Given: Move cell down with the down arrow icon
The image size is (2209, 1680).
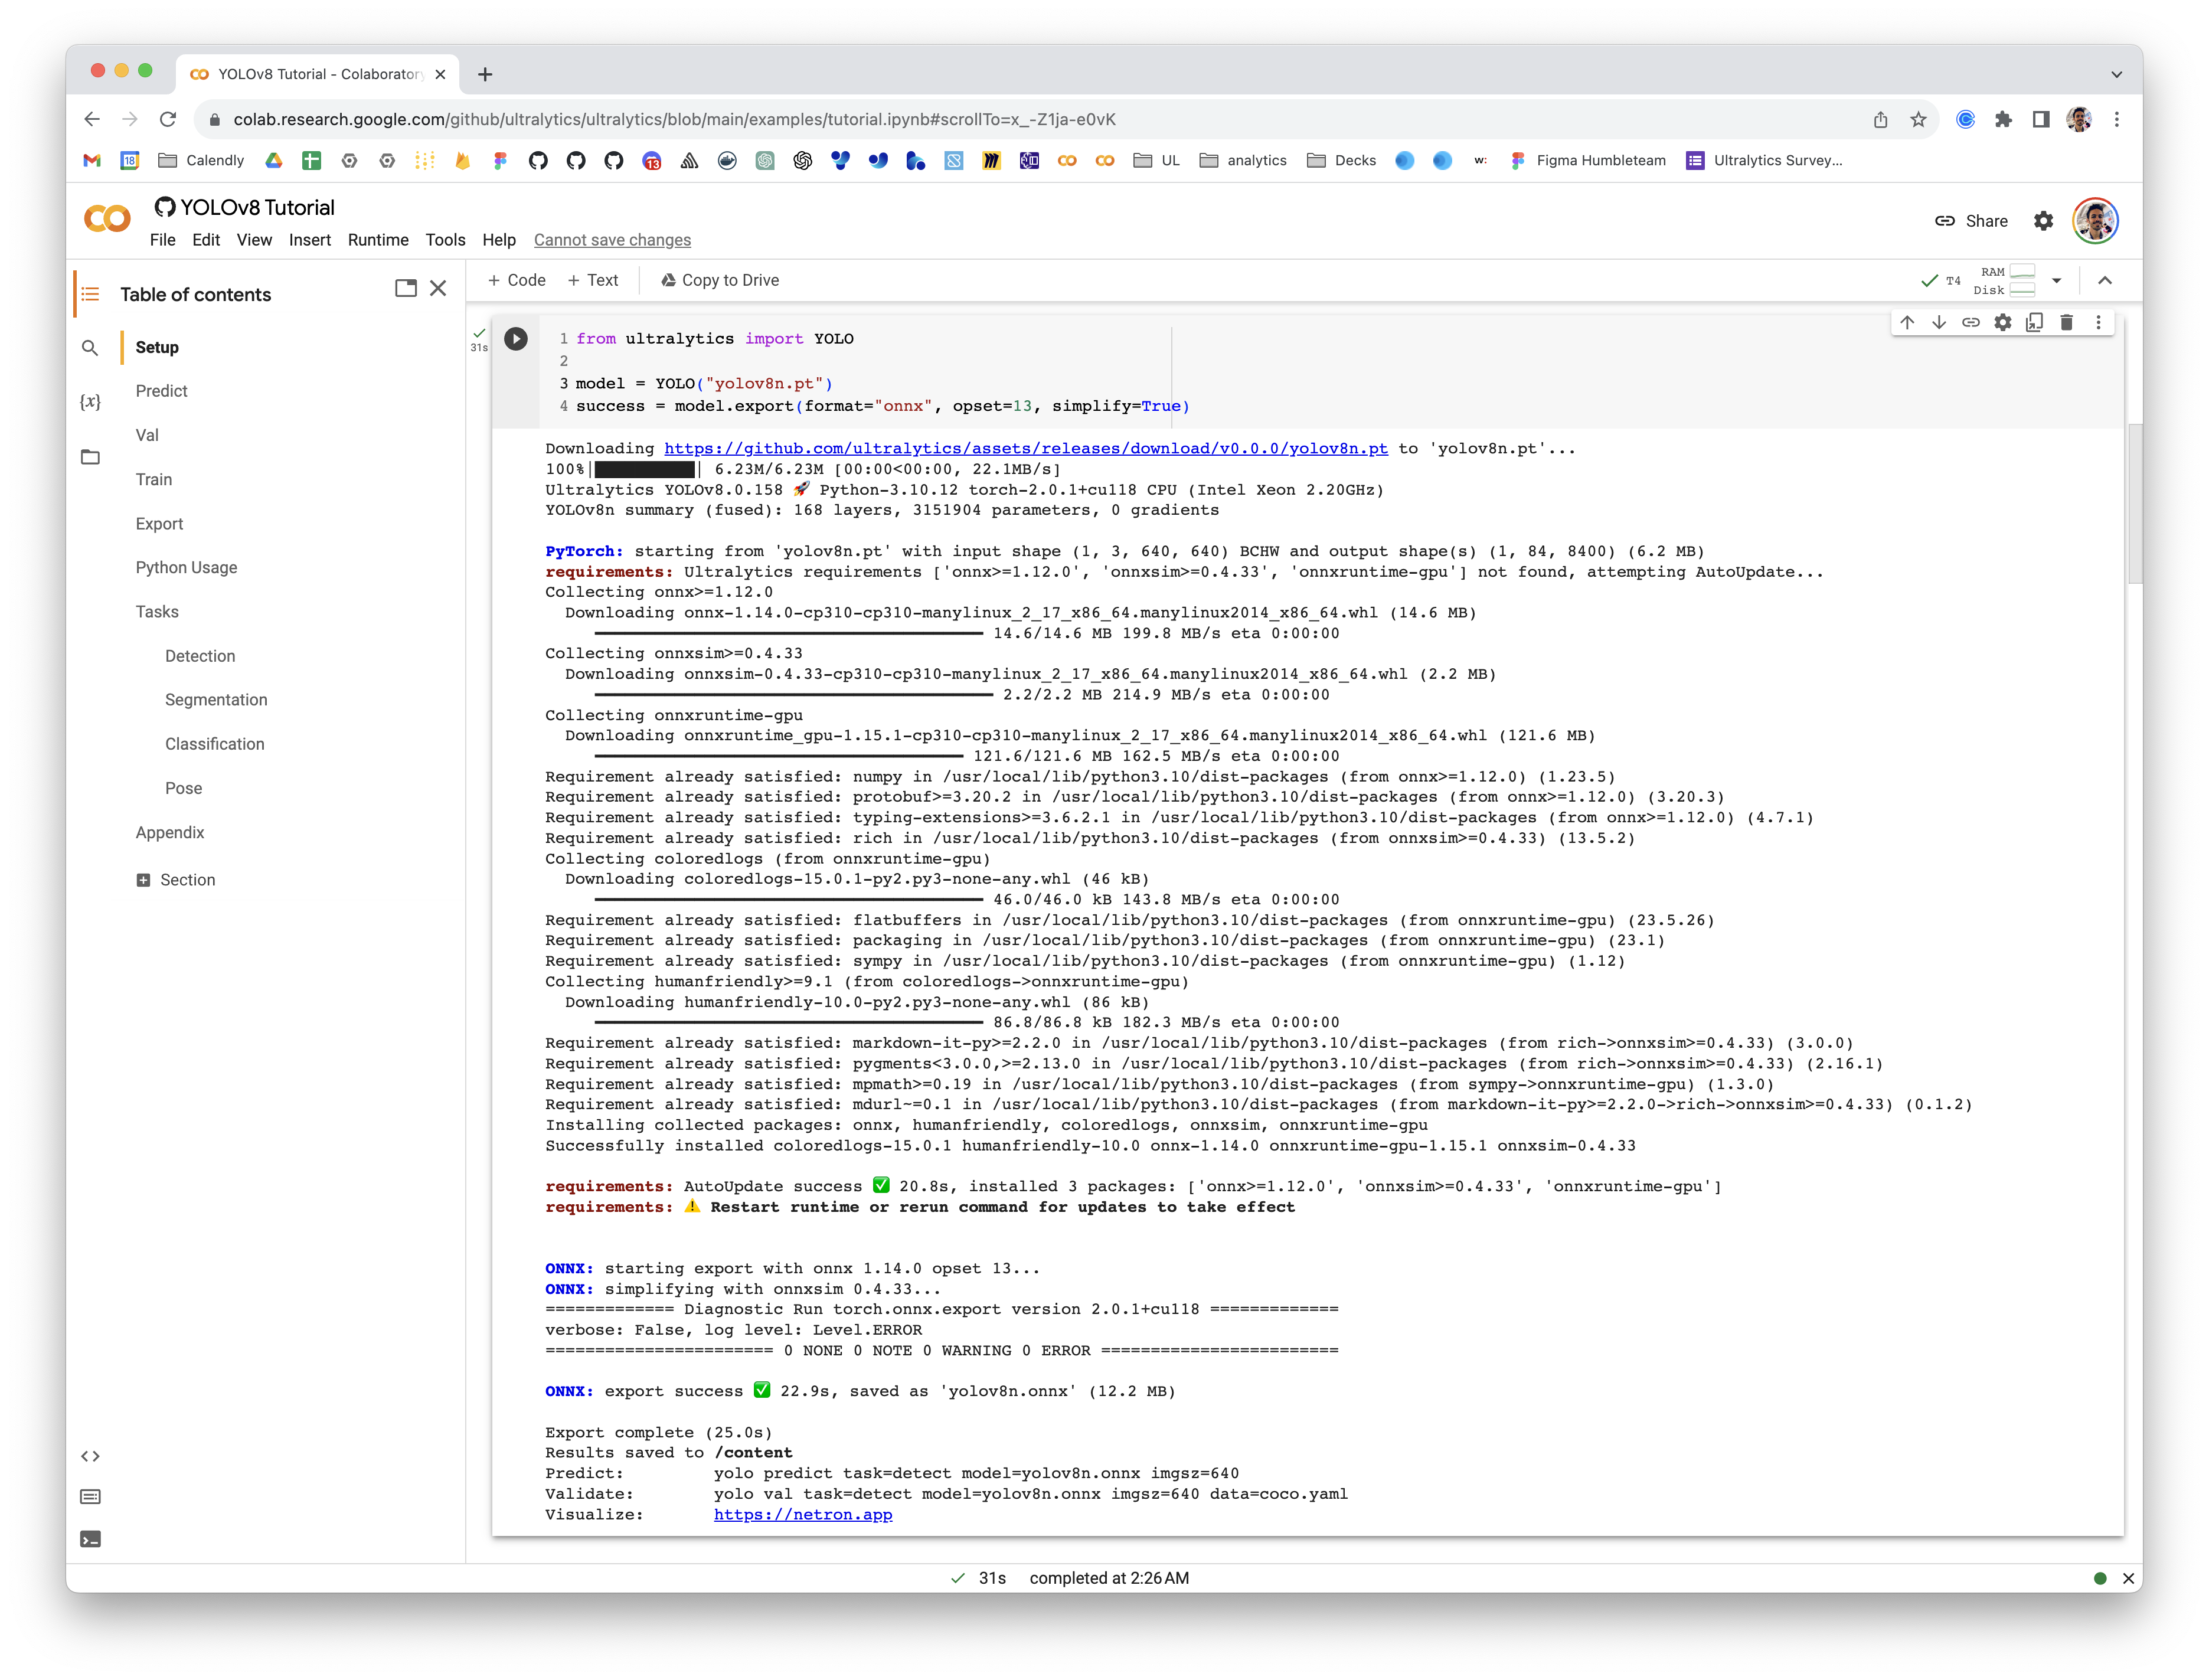Looking at the screenshot, I should [x=1938, y=322].
